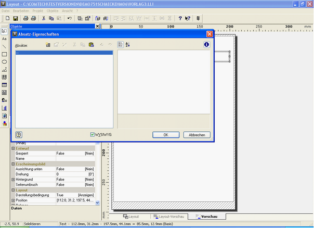Open the ? help menu
314x228 pixels.
point(77,11)
